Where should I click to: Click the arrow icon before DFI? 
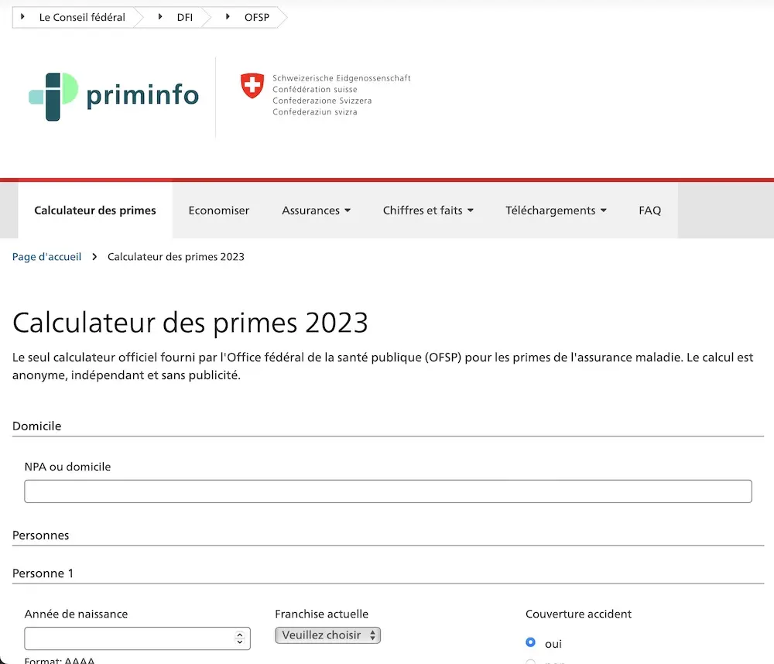pos(160,17)
